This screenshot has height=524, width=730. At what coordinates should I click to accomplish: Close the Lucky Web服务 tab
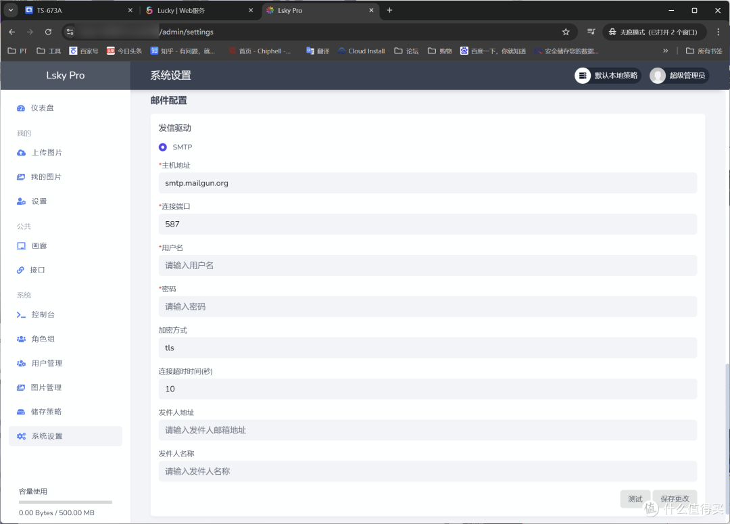[x=251, y=10]
